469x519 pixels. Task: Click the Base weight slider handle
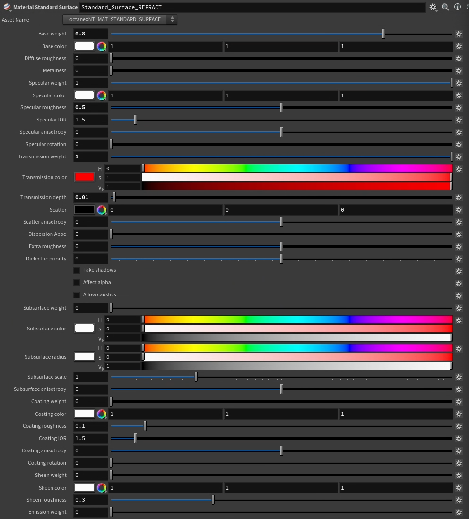tap(383, 34)
